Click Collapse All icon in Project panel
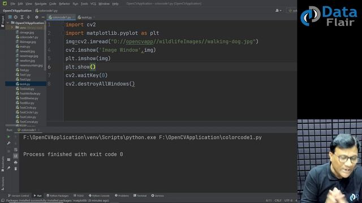 click(28, 17)
